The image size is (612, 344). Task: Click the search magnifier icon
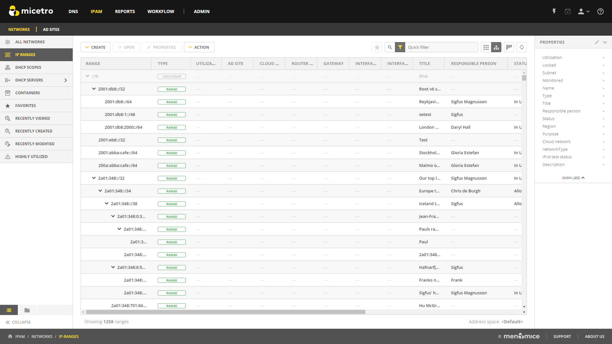click(390, 47)
